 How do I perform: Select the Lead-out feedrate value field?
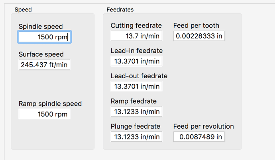pos(136,86)
